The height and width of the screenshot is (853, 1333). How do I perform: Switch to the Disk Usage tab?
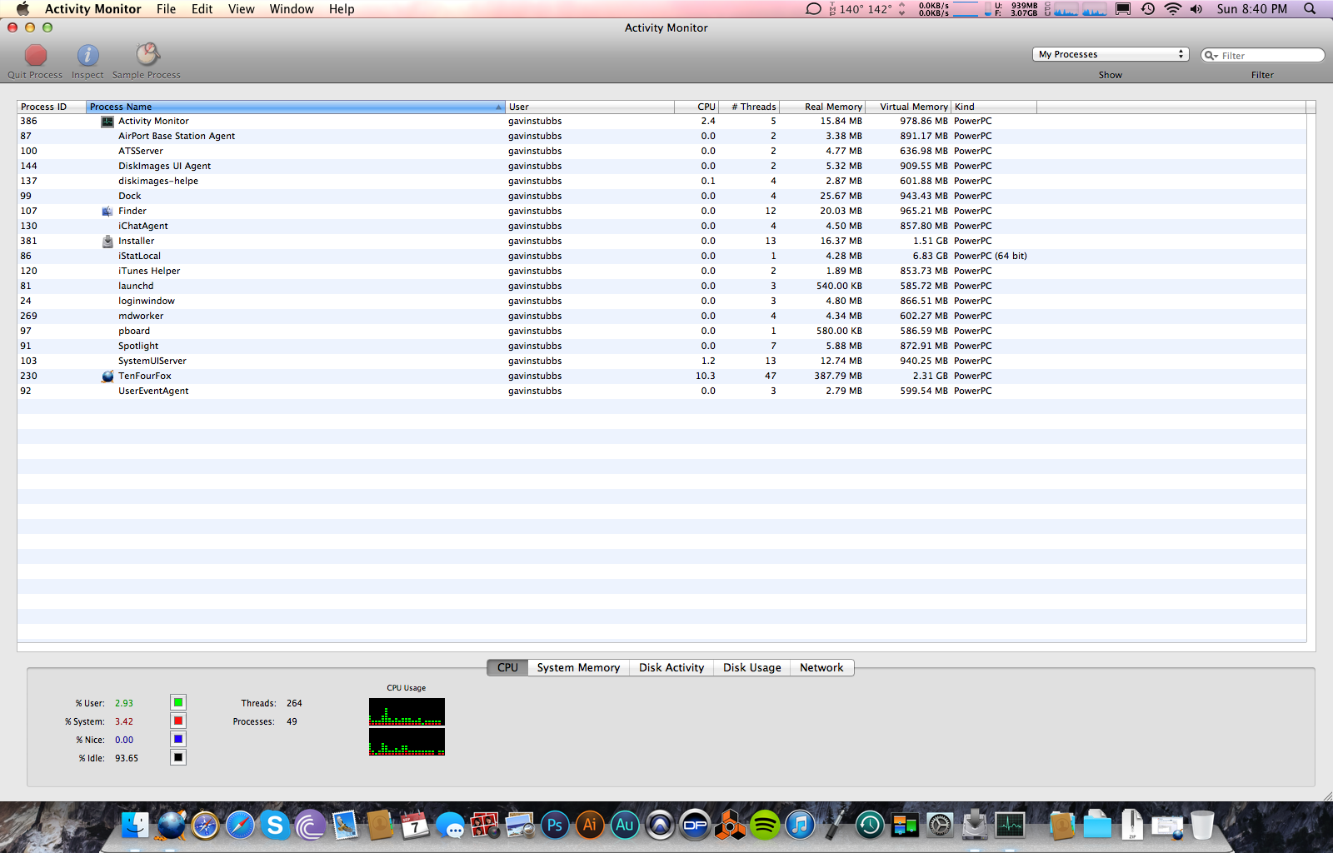[x=752, y=668]
